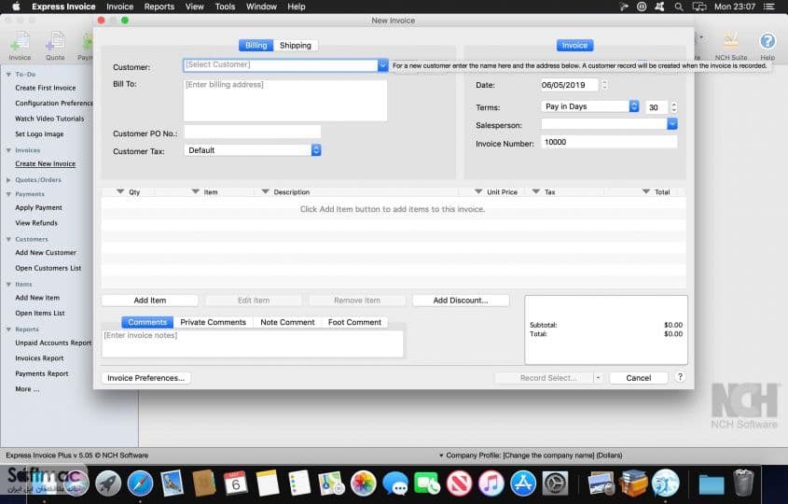
Task: Switch to Note Comment tab
Action: pos(287,322)
